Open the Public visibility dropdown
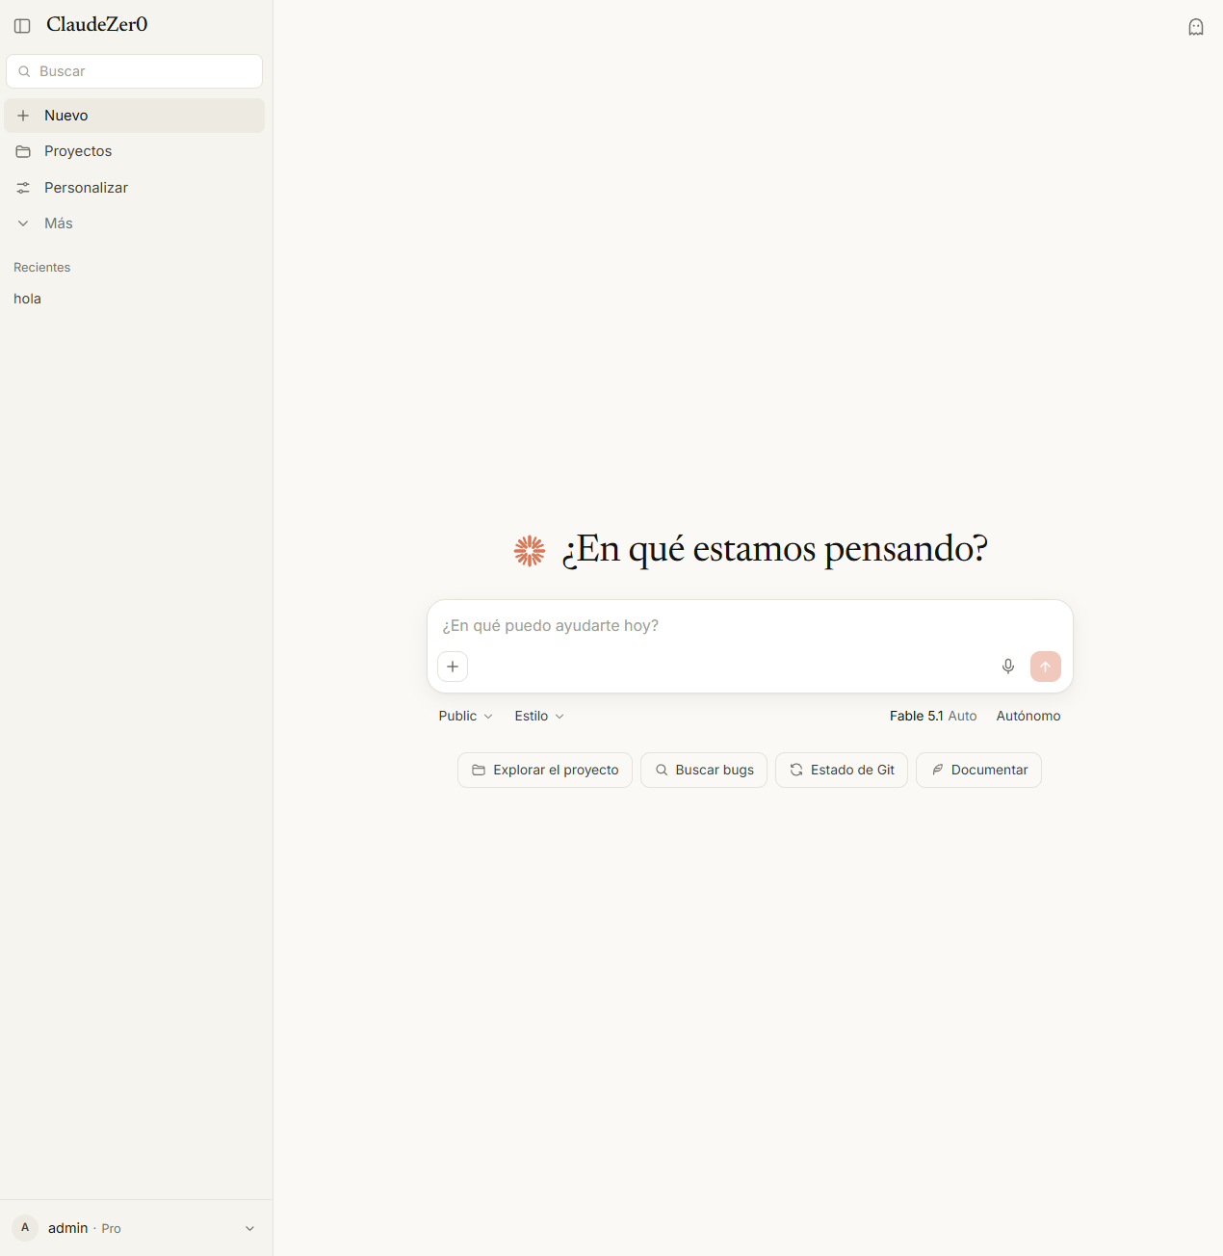This screenshot has width=1223, height=1256. point(466,716)
